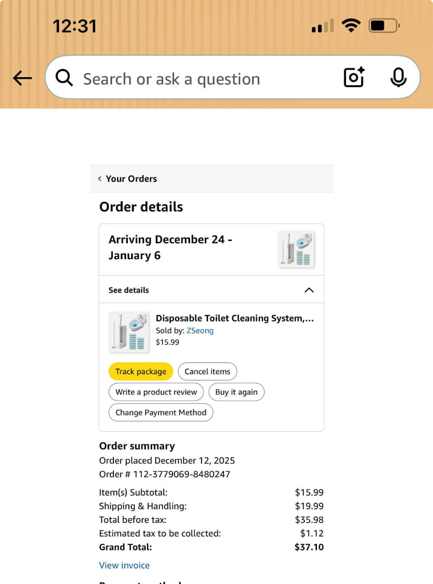Screen dimensions: 433x584
Task: Select Write a product review
Action: [156, 392]
